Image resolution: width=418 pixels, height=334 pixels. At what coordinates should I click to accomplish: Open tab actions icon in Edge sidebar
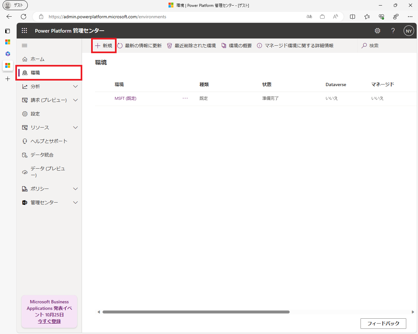(x=8, y=31)
